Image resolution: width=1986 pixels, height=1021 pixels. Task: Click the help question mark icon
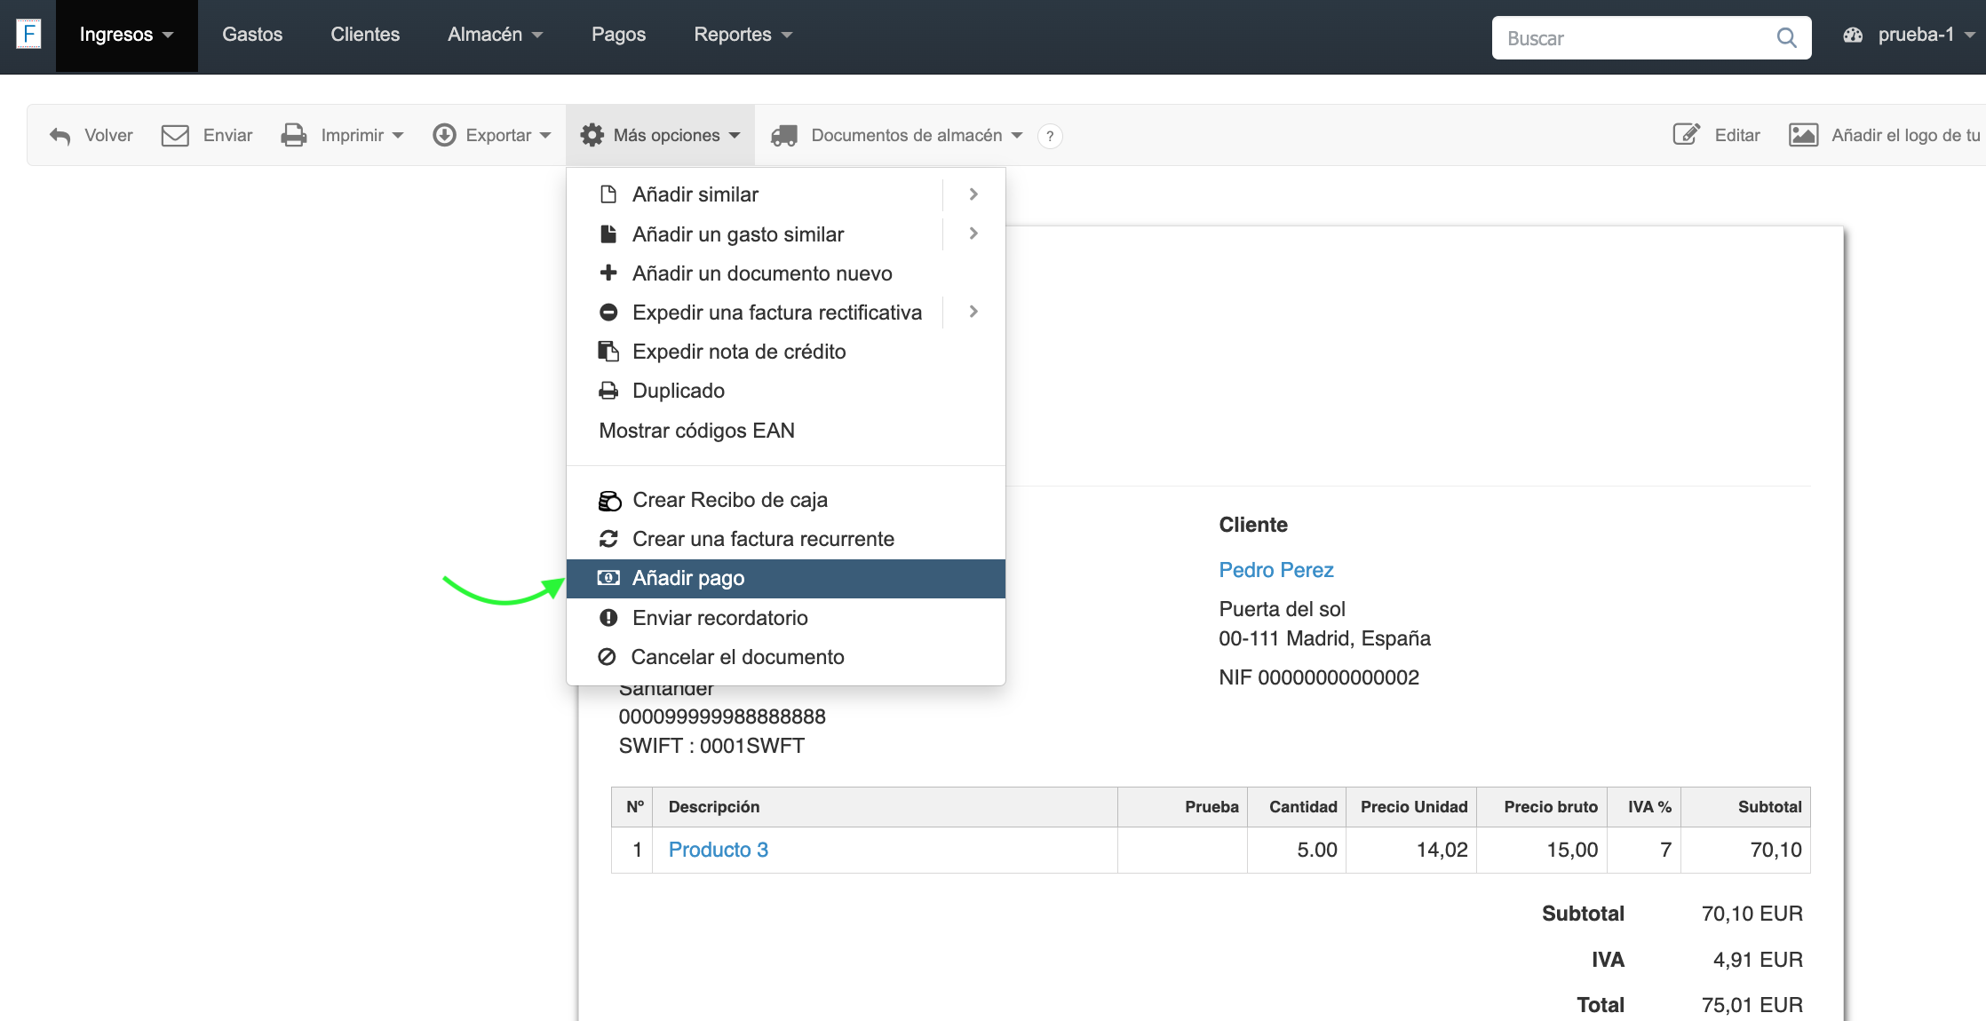[1050, 136]
